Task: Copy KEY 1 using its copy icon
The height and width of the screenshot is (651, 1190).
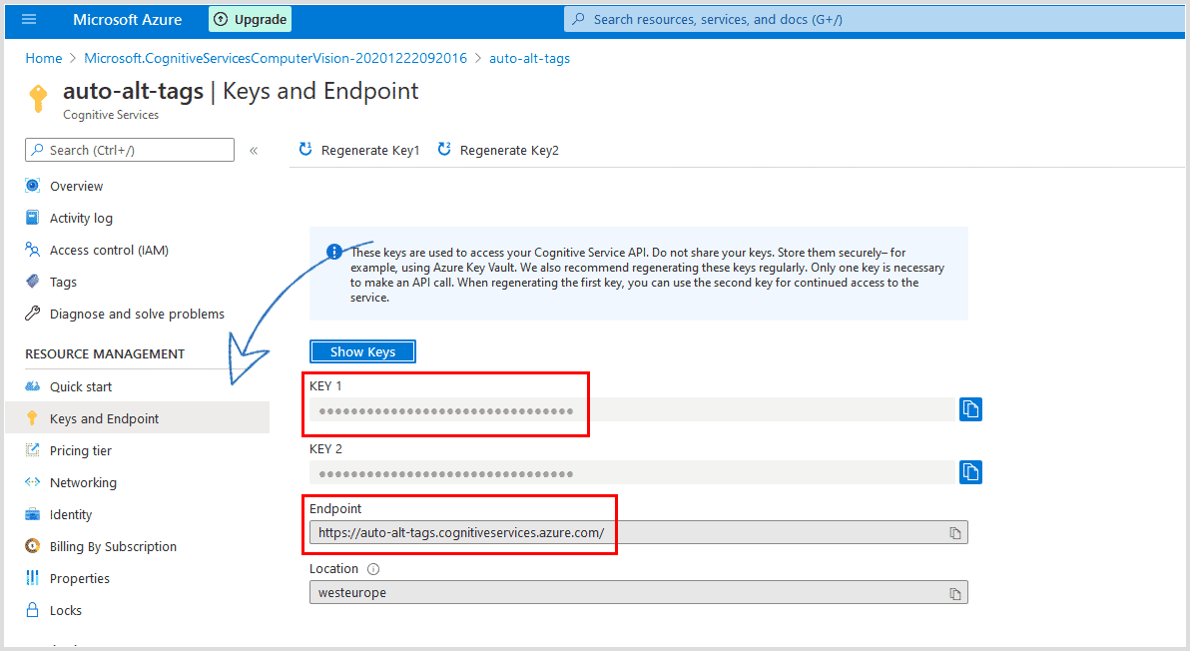Action: point(969,408)
